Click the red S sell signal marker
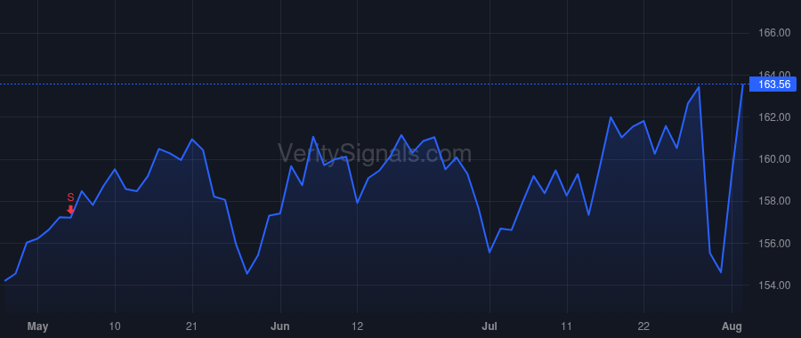Viewport: 801px width, 338px height. click(70, 203)
